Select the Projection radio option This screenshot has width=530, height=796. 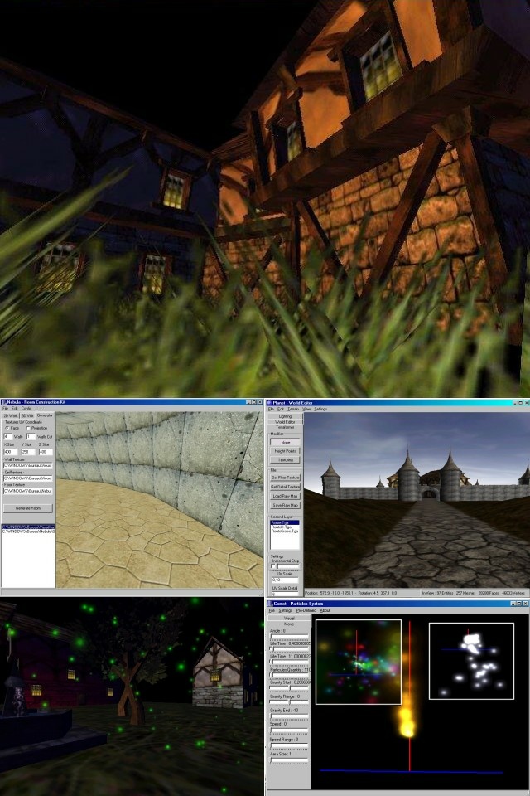pyautogui.click(x=29, y=428)
